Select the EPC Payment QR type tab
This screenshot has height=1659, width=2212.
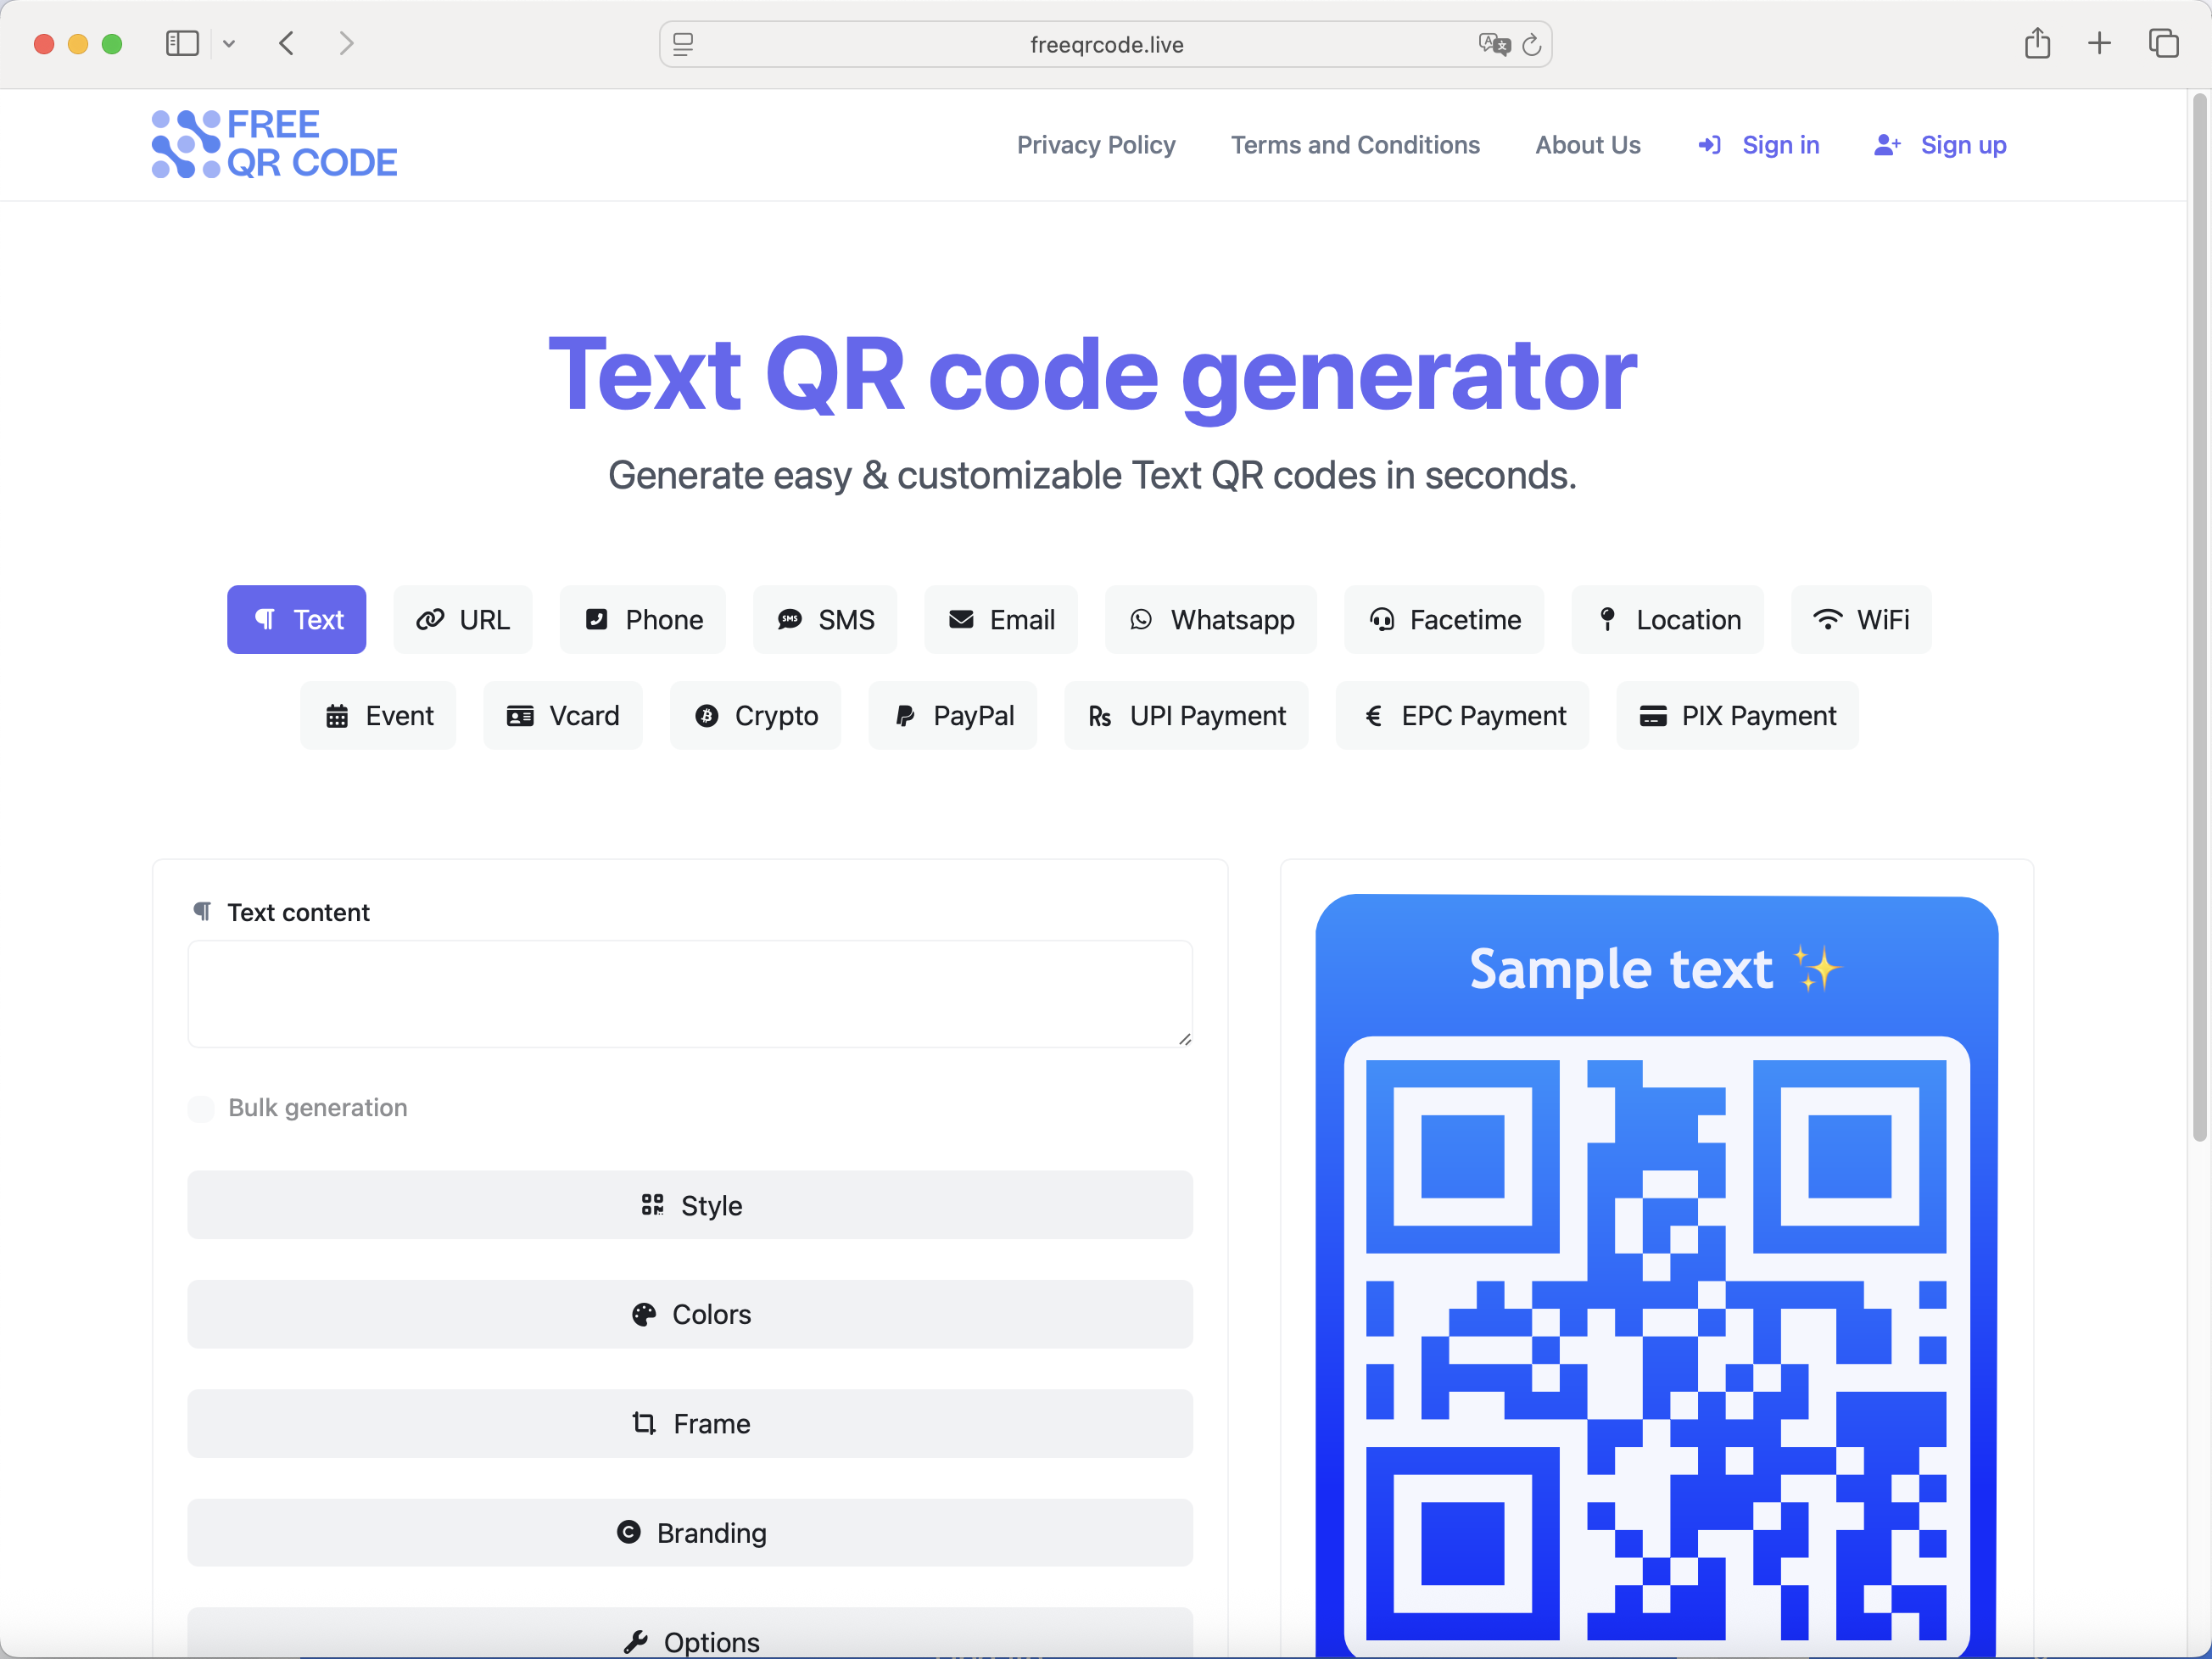pyautogui.click(x=1462, y=716)
